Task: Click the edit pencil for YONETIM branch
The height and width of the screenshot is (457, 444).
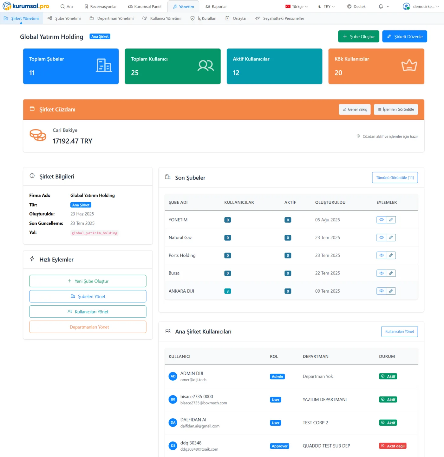Action: coord(391,220)
